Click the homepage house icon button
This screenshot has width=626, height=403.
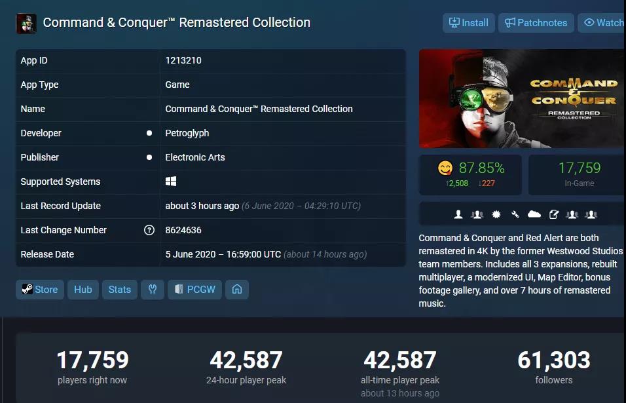237,290
